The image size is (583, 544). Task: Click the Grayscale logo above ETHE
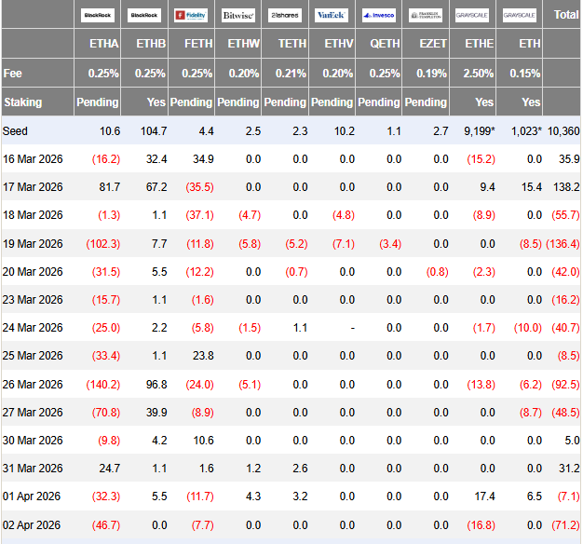(x=472, y=16)
